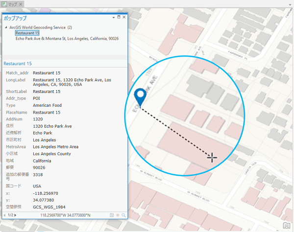The image size is (294, 232).
Task: Advance to the next popup result arrow
Action: [16, 215]
